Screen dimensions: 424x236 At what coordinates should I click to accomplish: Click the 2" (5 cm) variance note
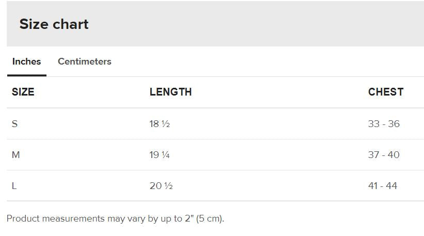coord(205,218)
